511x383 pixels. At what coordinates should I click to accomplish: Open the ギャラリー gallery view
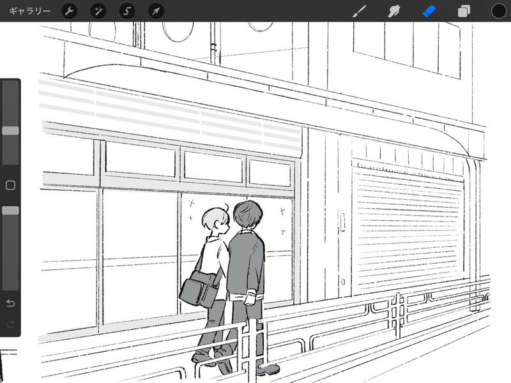click(29, 11)
